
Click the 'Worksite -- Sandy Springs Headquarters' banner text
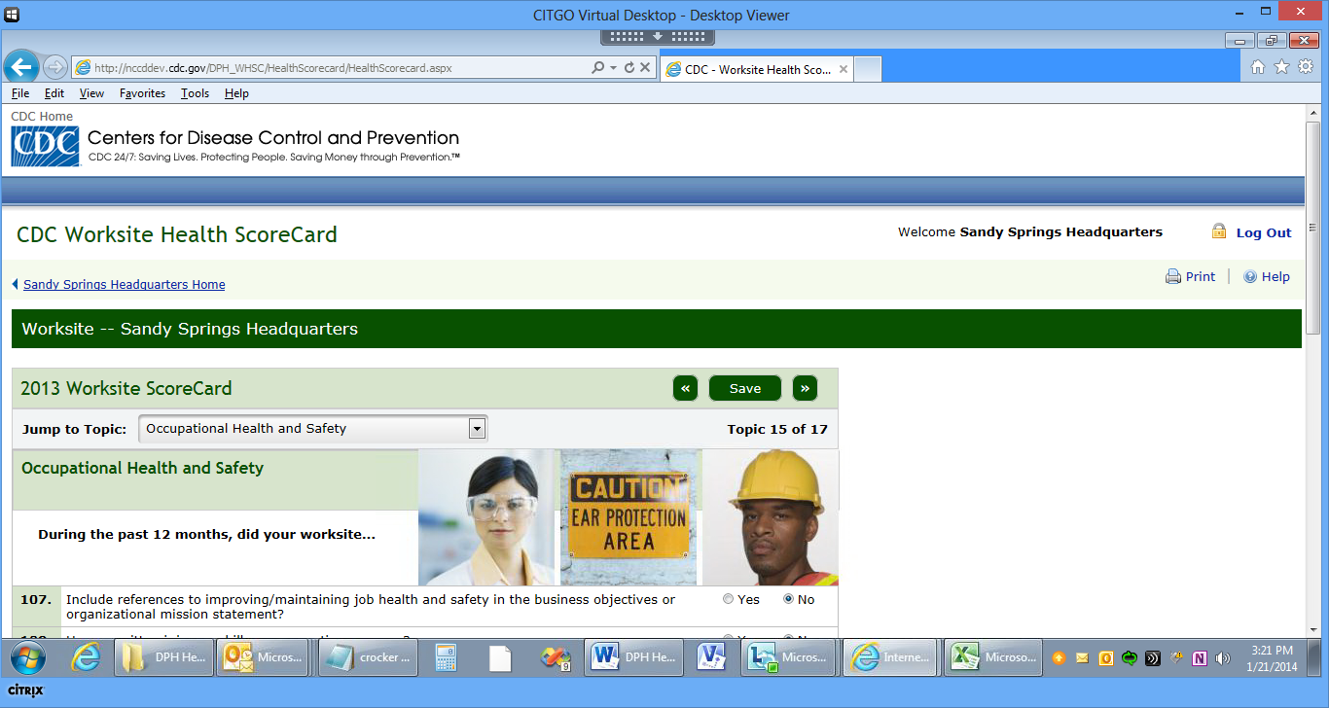click(x=190, y=329)
